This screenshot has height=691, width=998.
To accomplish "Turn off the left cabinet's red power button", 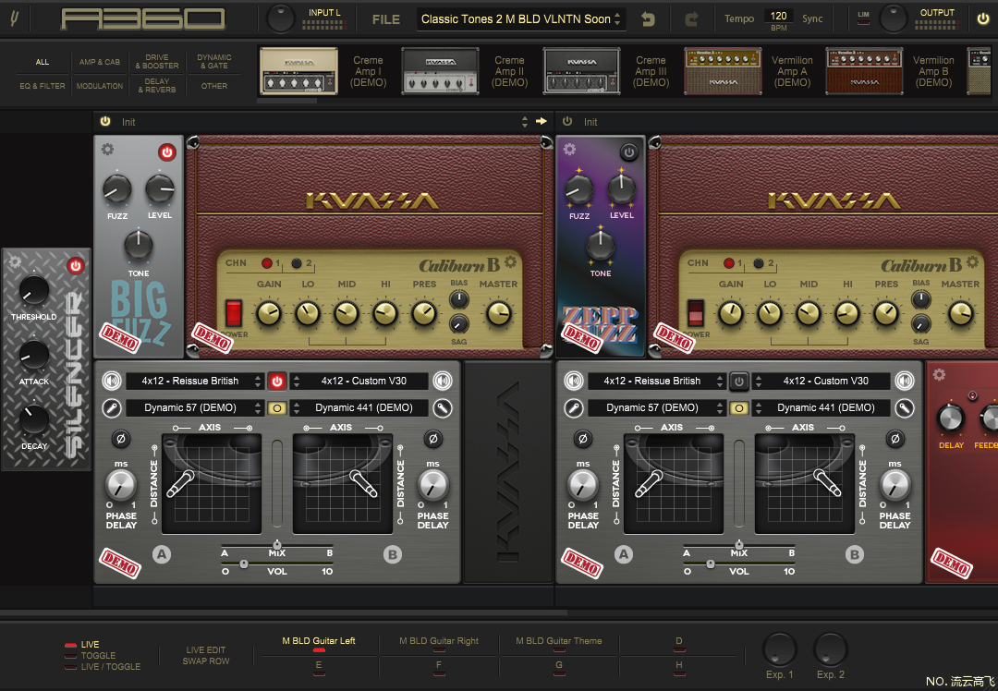I will [277, 381].
